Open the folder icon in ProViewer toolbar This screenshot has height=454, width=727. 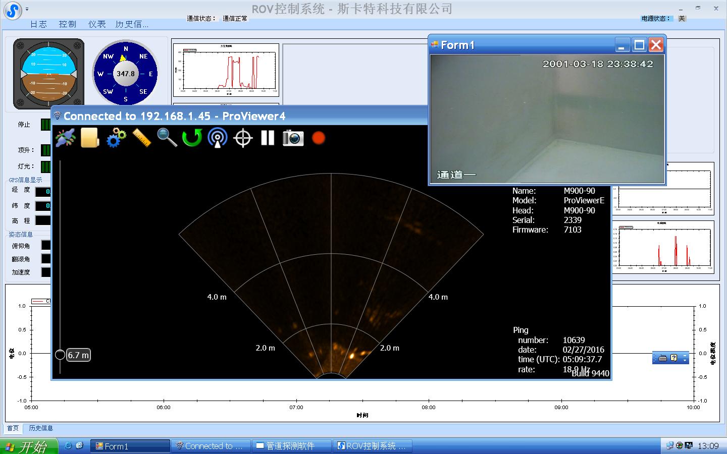[x=90, y=138]
